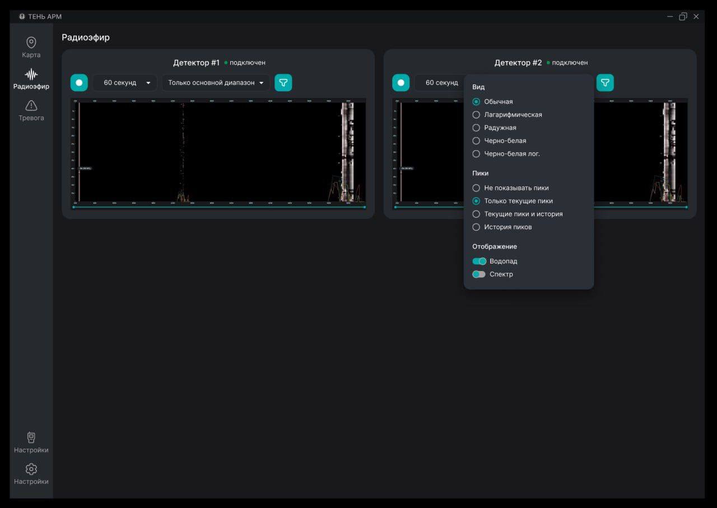The width and height of the screenshot is (717, 508).
Task: Close the filter popup via Детектор #2 filter icon
Action: click(605, 83)
